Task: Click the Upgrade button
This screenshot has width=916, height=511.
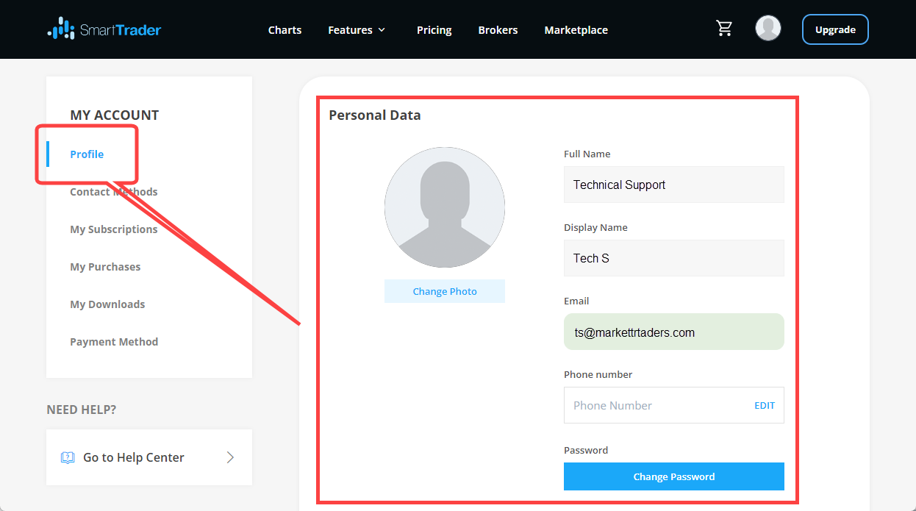Action: click(835, 29)
